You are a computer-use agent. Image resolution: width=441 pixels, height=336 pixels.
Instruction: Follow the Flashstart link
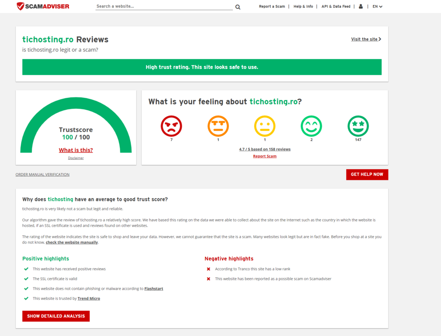pyautogui.click(x=153, y=289)
